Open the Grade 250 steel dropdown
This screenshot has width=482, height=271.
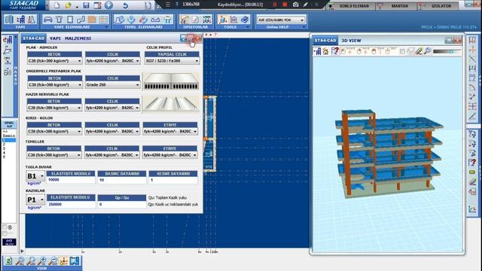tap(112, 84)
